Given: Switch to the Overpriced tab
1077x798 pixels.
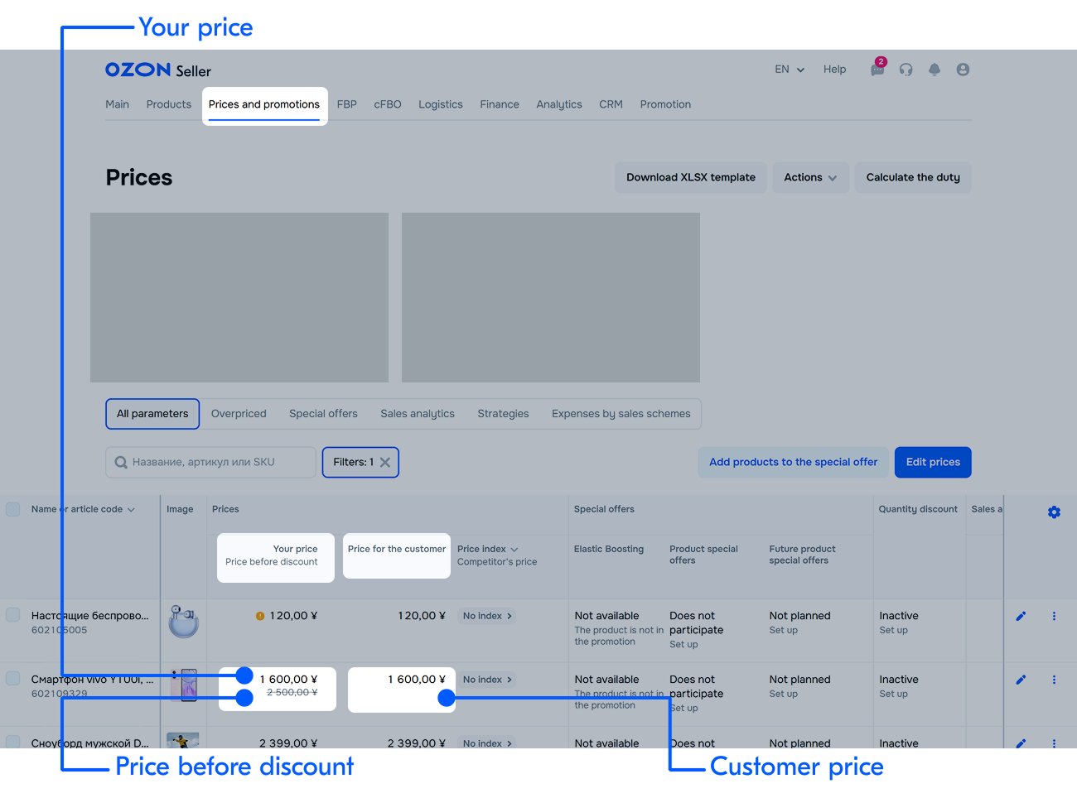Looking at the screenshot, I should coord(239,414).
